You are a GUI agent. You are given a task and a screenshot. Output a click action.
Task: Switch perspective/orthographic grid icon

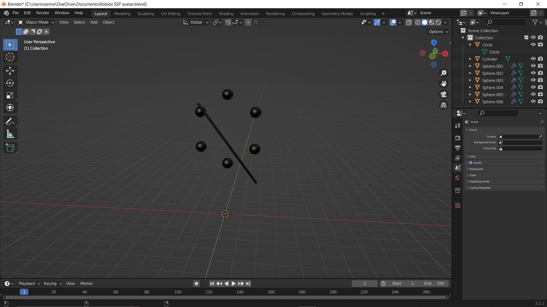[x=444, y=105]
